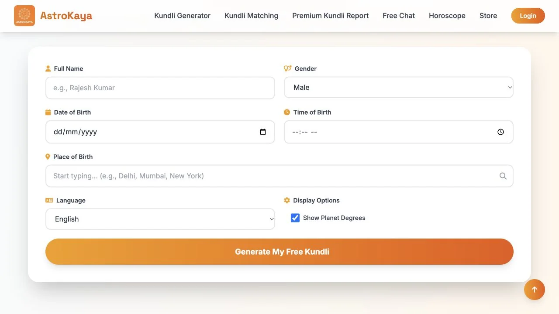Image resolution: width=559 pixels, height=314 pixels.
Task: Click the scroll-to-top arrow button
Action: (x=535, y=290)
